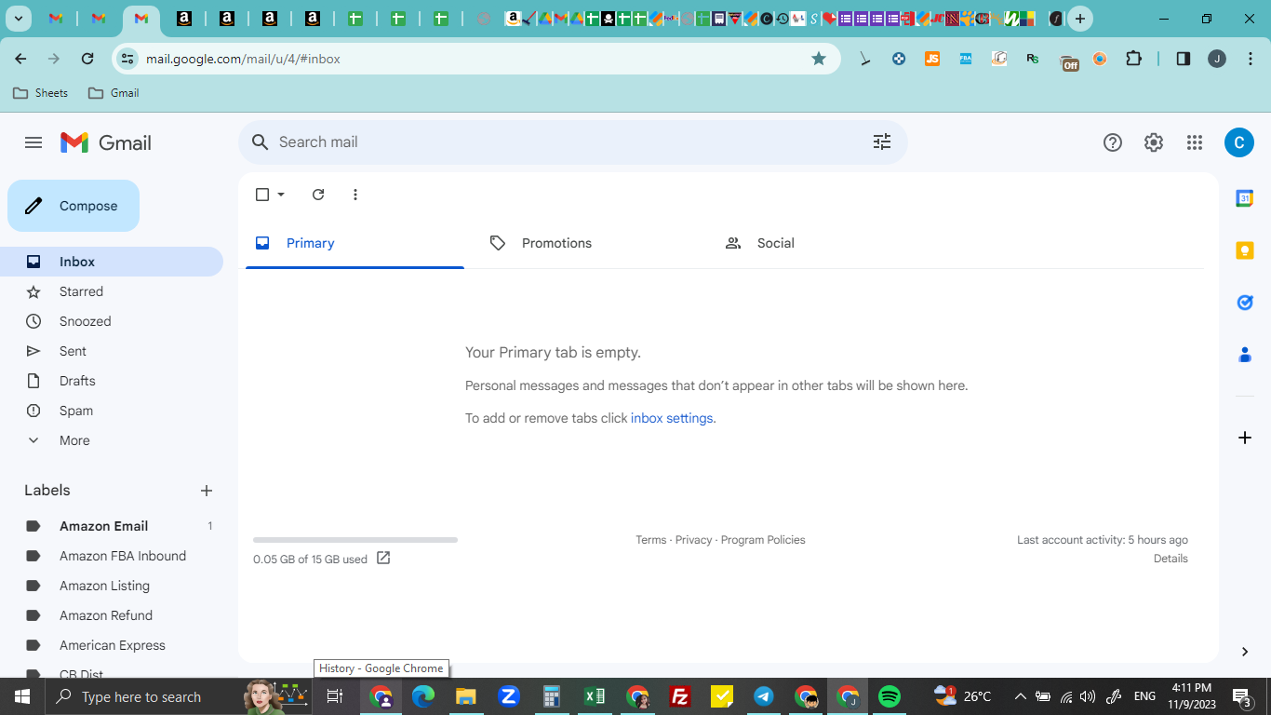Open FileZilla from the taskbar

(680, 696)
